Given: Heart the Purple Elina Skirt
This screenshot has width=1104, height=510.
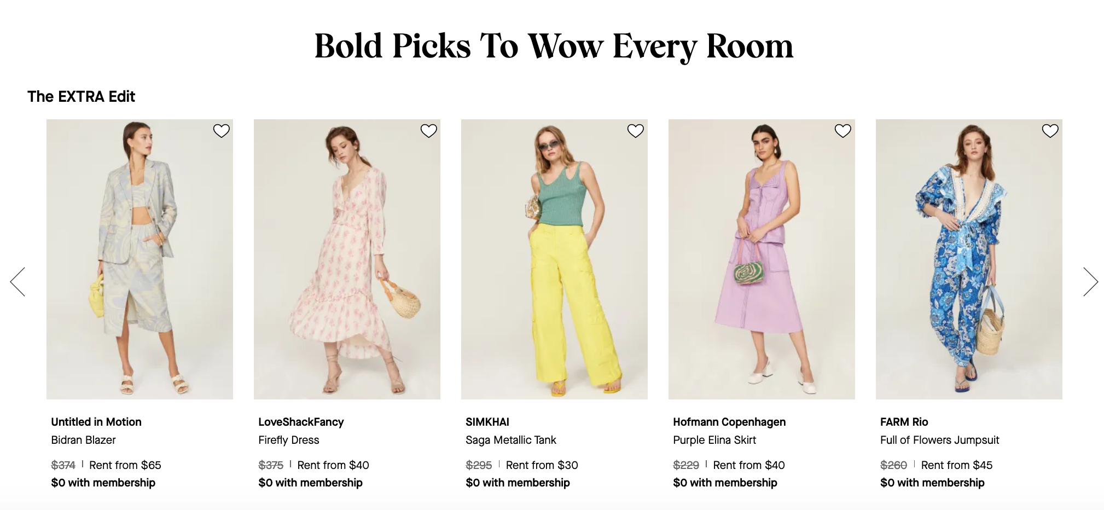Looking at the screenshot, I should point(842,131).
